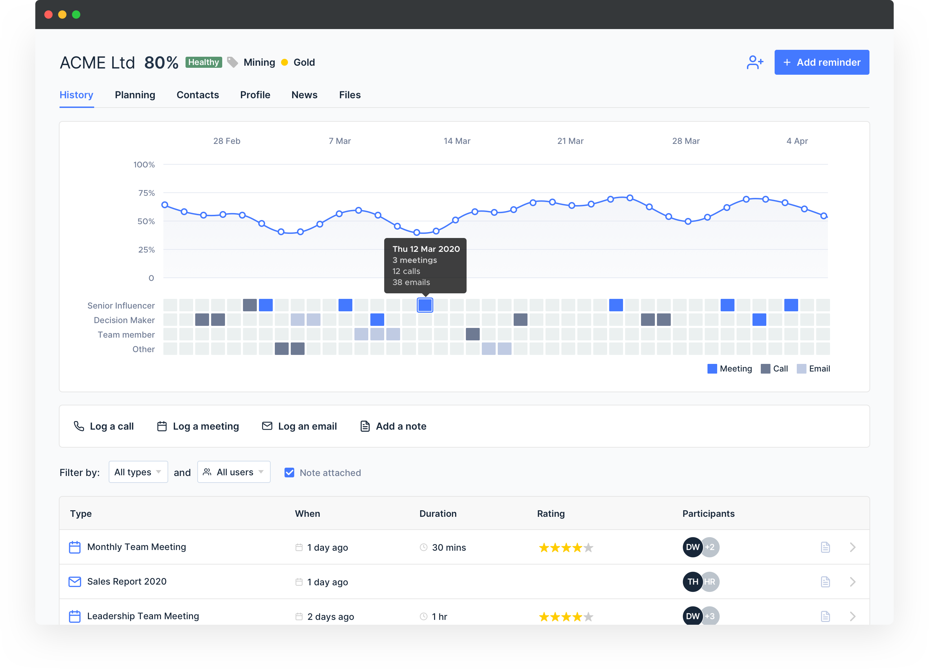Click Leadership Team Meeting title
Viewport: 929px width, 669px height.
pos(143,616)
